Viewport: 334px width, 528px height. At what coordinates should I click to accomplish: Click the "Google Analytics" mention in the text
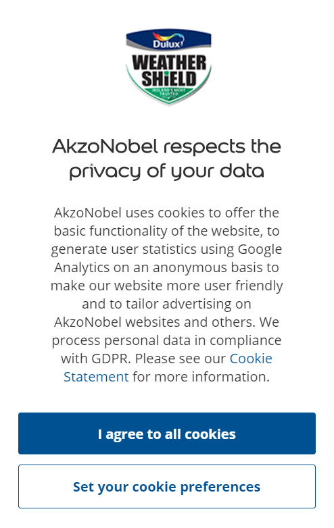[167, 259]
